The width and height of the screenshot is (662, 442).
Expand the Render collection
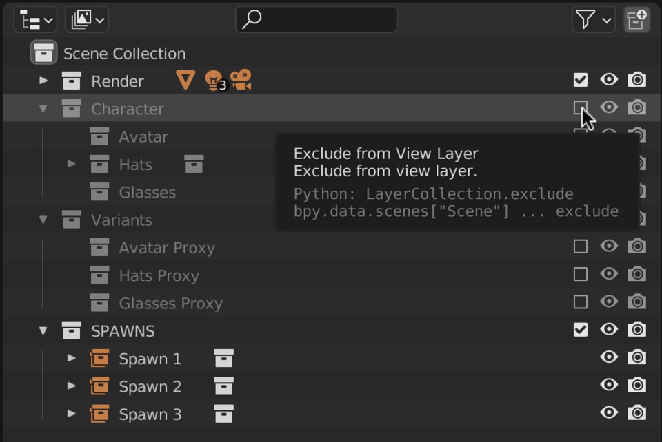(43, 80)
